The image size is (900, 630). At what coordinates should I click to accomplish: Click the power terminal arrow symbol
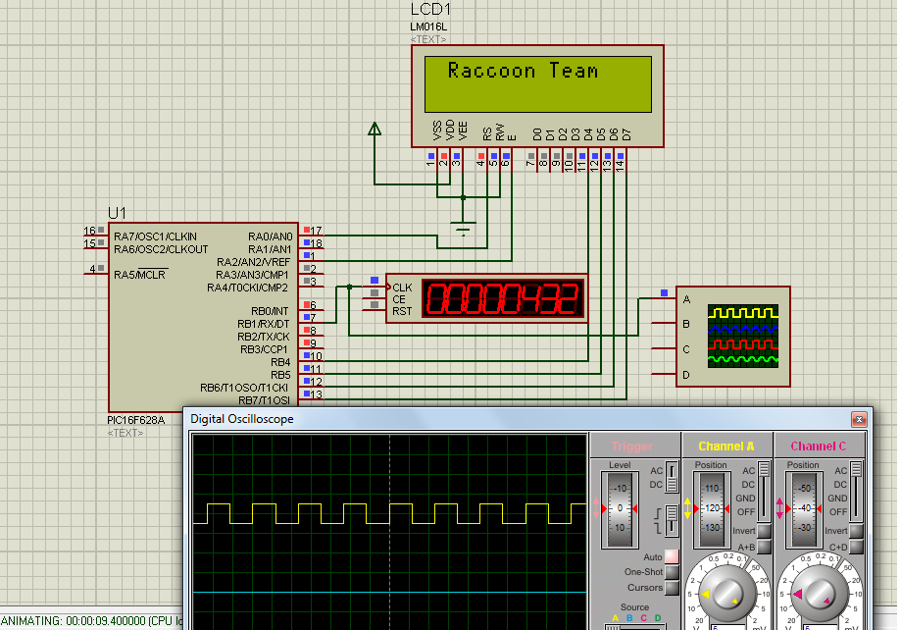pos(374,129)
